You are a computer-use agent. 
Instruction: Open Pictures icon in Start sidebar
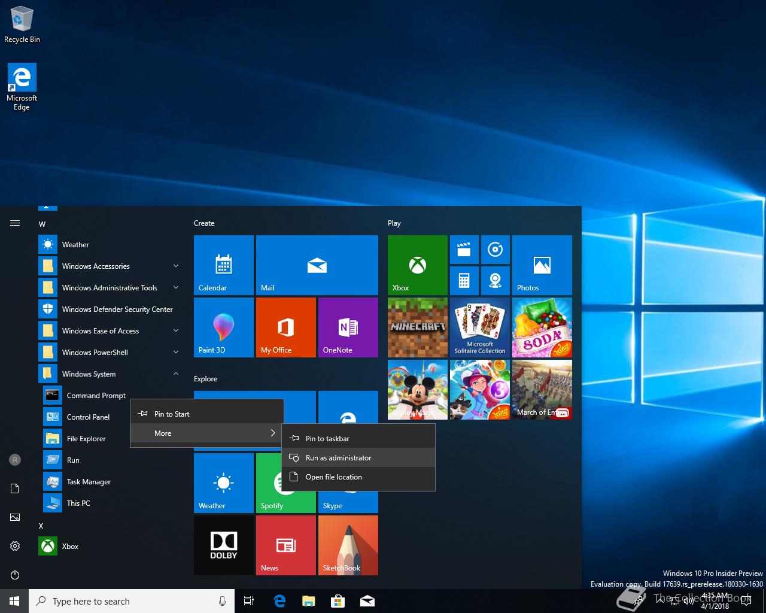click(15, 517)
